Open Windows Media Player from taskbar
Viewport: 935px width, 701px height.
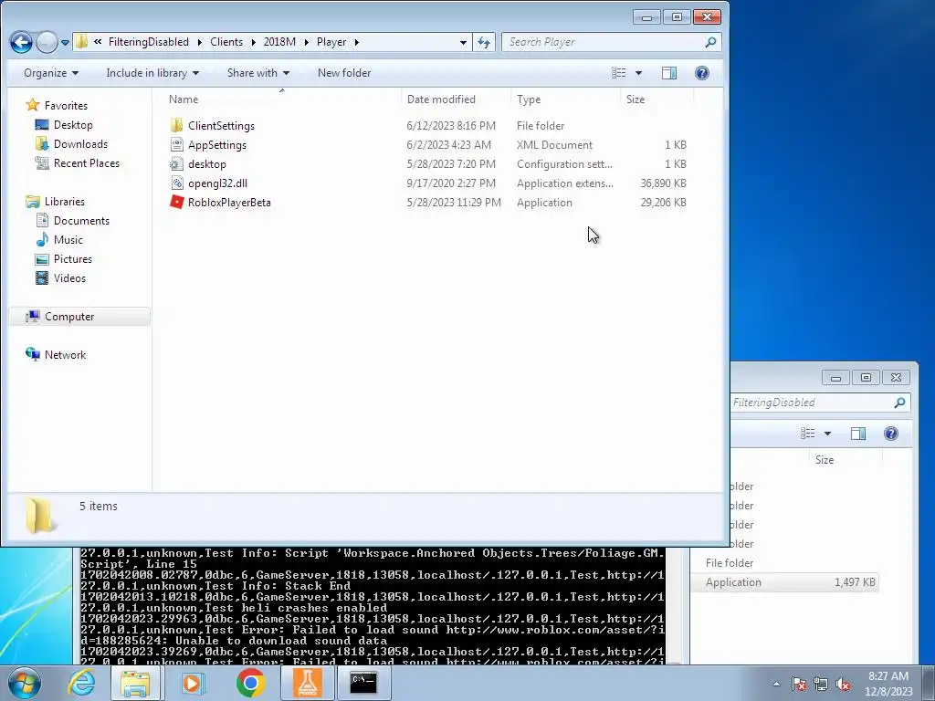tap(192, 683)
